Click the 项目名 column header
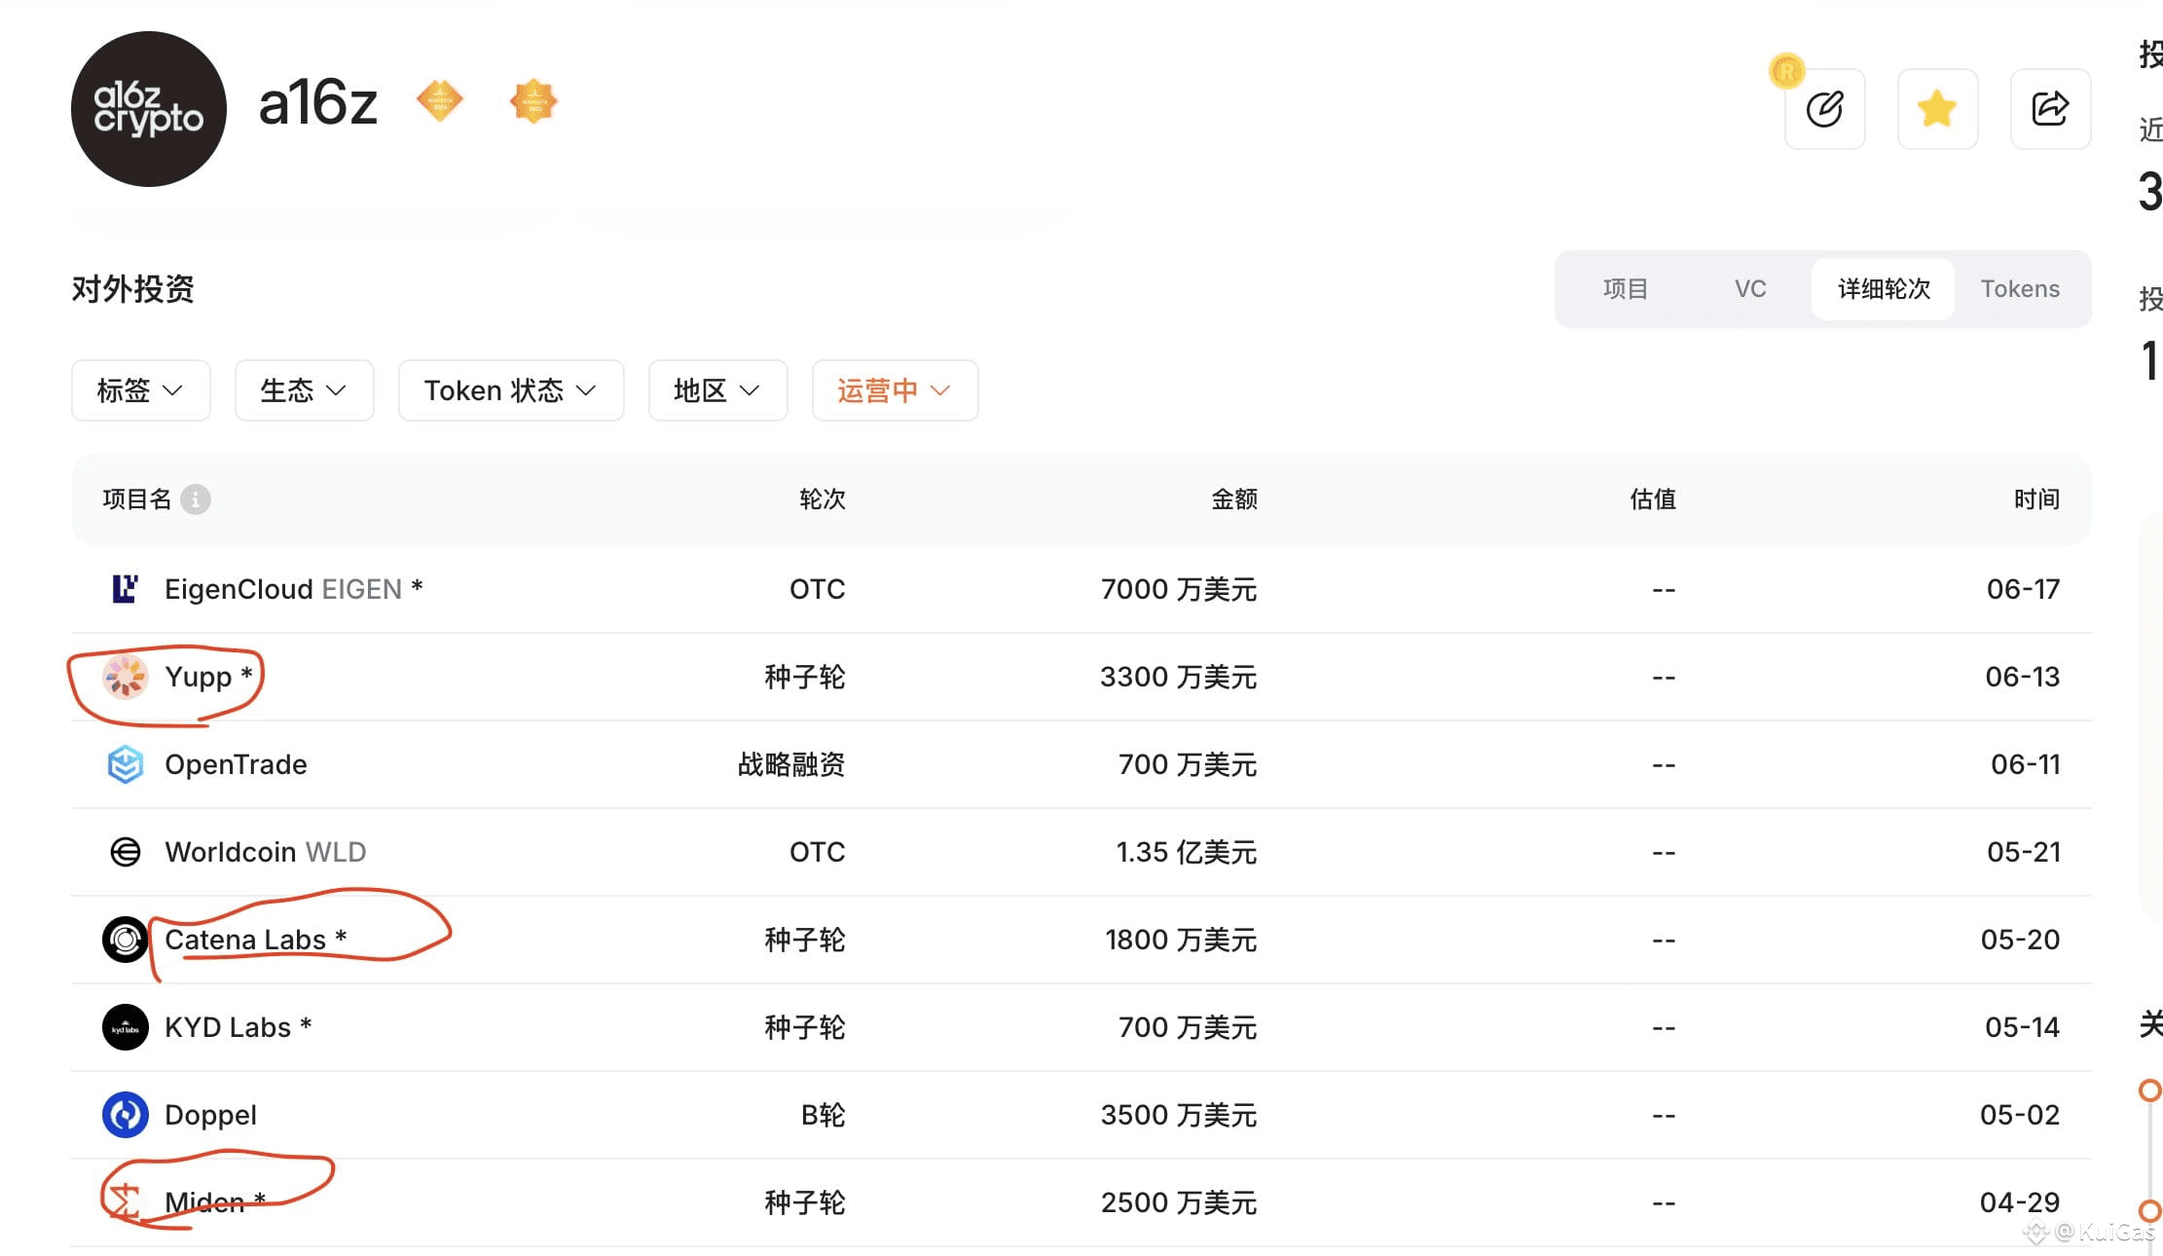 pyautogui.click(x=137, y=499)
